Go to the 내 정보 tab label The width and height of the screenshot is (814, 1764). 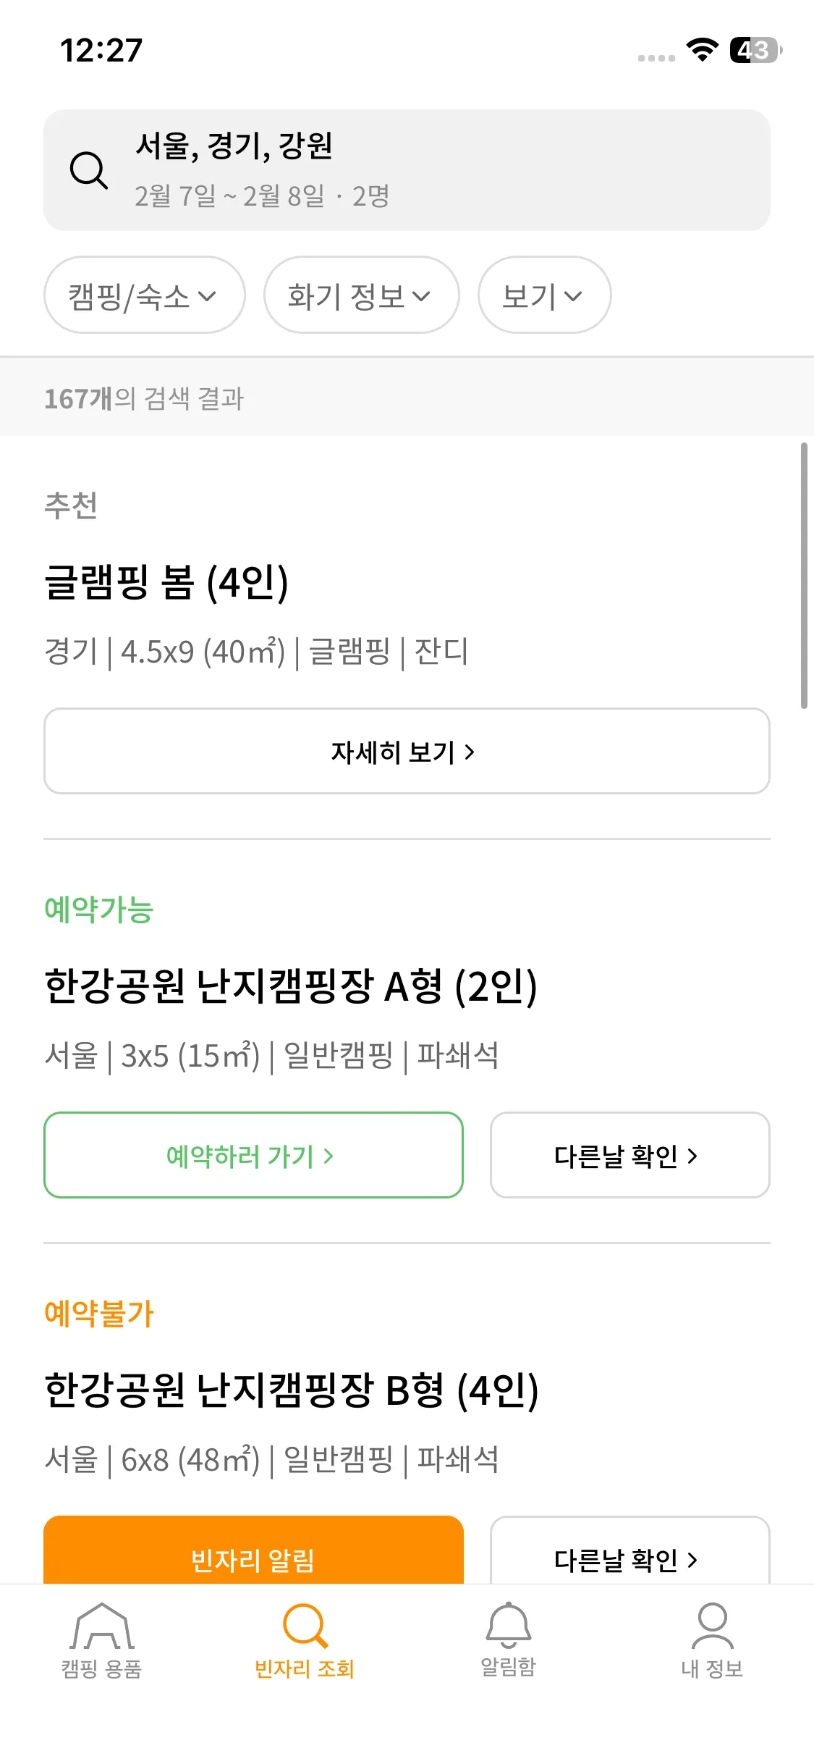click(x=712, y=1668)
